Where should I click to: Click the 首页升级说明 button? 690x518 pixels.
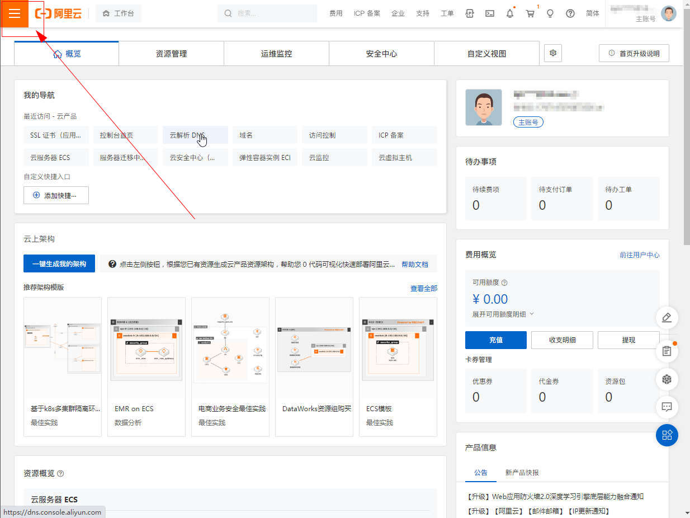click(x=634, y=53)
